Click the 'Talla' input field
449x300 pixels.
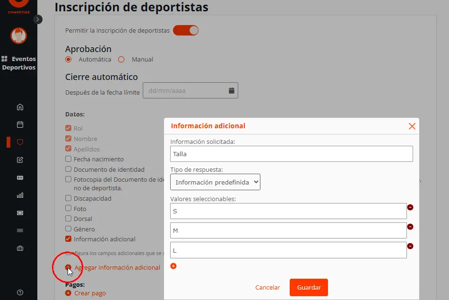click(292, 153)
